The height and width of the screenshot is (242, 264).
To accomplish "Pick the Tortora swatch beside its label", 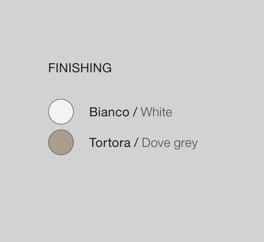I will 61,142.
